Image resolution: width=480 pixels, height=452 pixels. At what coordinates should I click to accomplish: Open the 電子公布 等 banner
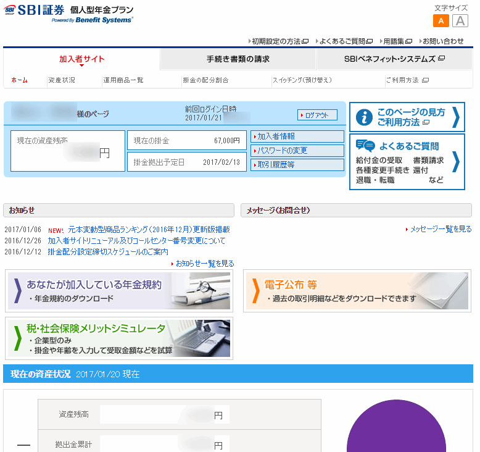point(357,291)
